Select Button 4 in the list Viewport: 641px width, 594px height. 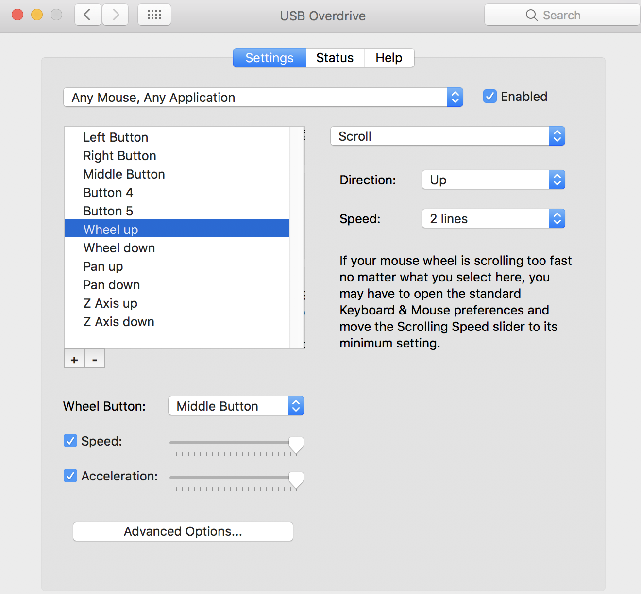[177, 193]
